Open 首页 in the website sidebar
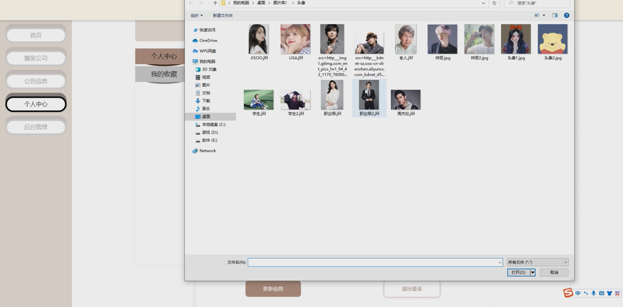Image resolution: width=623 pixels, height=307 pixels. (x=36, y=35)
